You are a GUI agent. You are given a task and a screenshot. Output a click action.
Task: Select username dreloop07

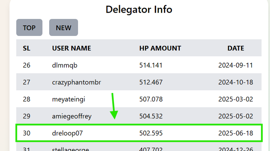pos(67,133)
